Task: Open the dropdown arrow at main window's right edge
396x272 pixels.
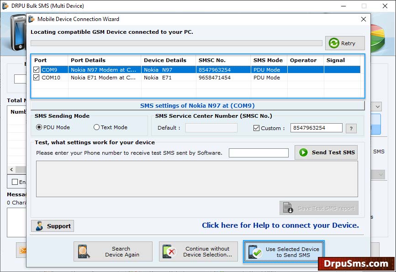Action: [x=378, y=106]
